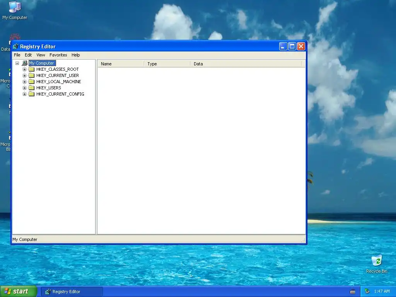
Task: Expand HKEY_LOCAL_MACHINE key
Action: point(24,82)
